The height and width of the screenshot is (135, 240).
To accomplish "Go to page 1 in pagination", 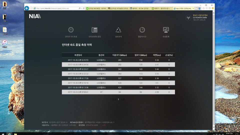I will 118,99.
